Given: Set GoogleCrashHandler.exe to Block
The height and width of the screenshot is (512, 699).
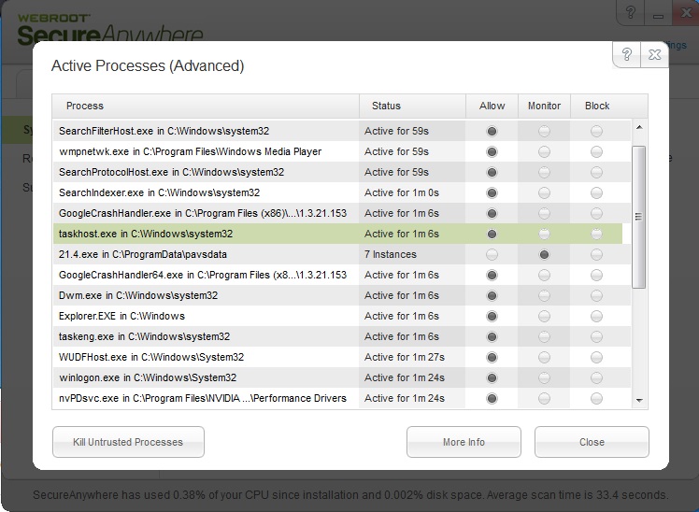Looking at the screenshot, I should (596, 213).
